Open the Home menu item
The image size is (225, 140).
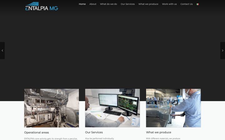82,4
